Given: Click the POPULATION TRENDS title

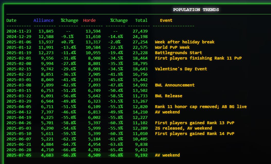Looking at the screenshot, I should pos(196,10).
